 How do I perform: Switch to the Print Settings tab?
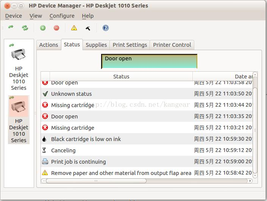click(130, 45)
